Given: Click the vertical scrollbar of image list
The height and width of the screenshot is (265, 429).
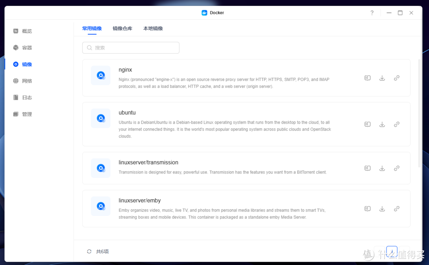Looking at the screenshot, I should 419,113.
